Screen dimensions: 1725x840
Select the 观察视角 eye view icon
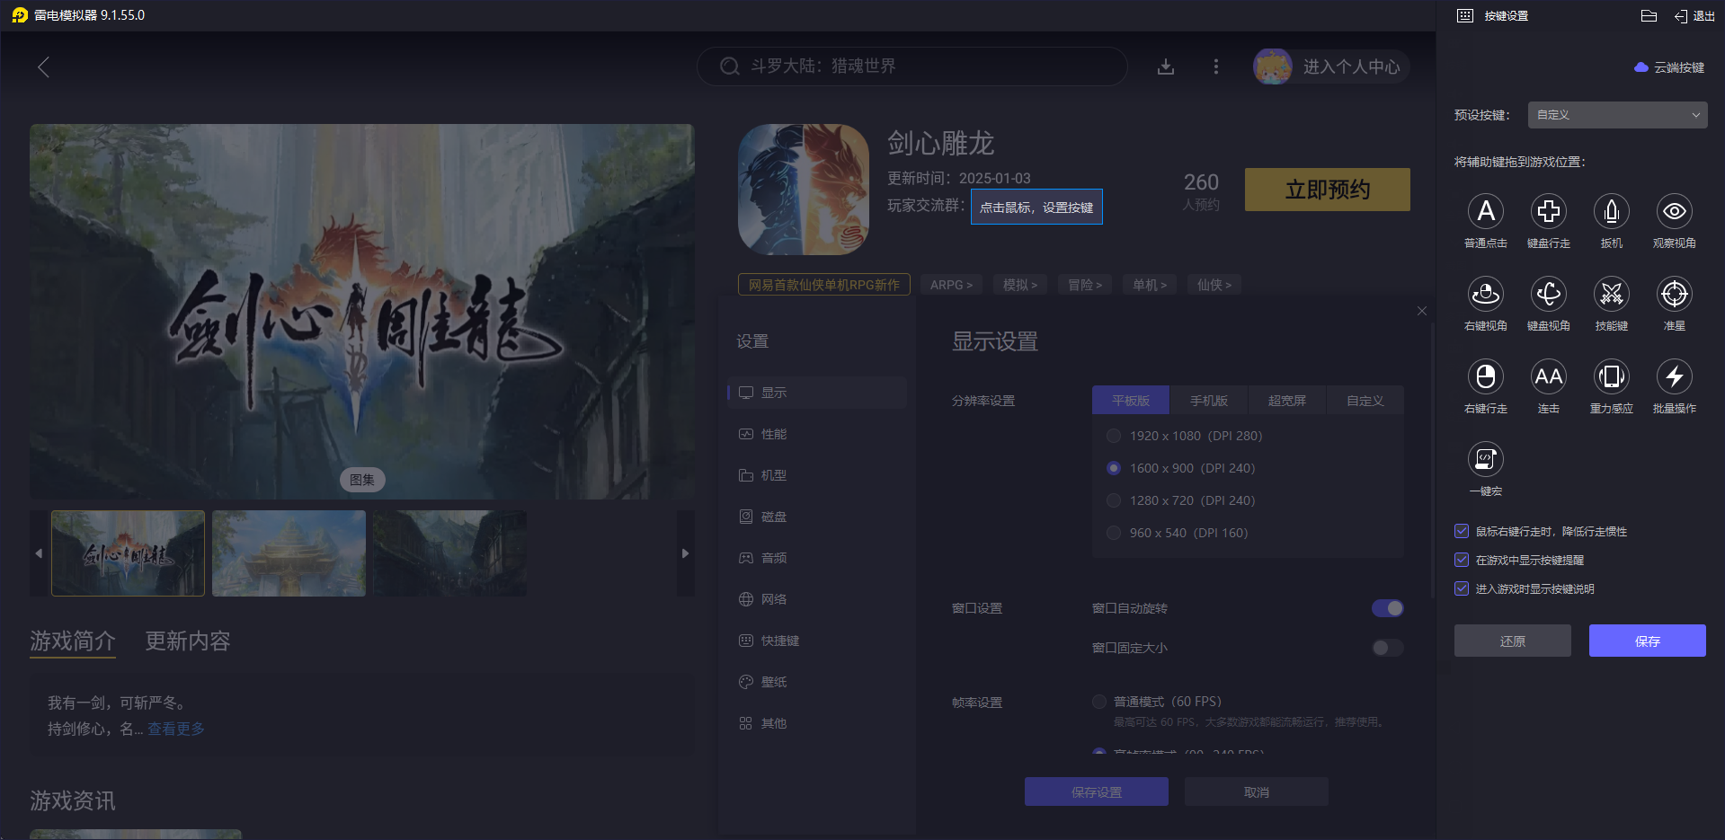tap(1675, 211)
